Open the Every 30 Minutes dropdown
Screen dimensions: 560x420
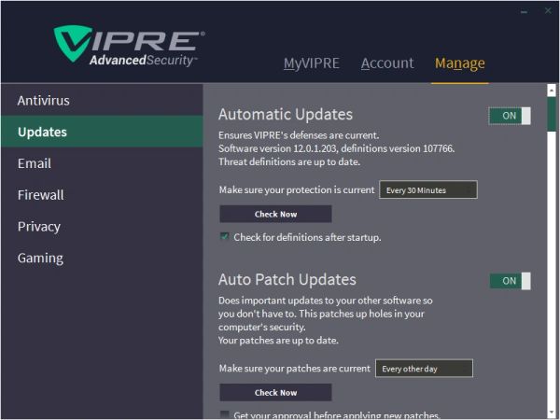pyautogui.click(x=427, y=189)
